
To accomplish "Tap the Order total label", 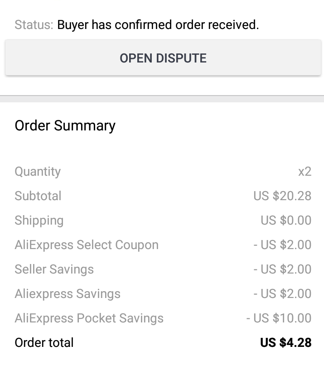I will tap(44, 343).
